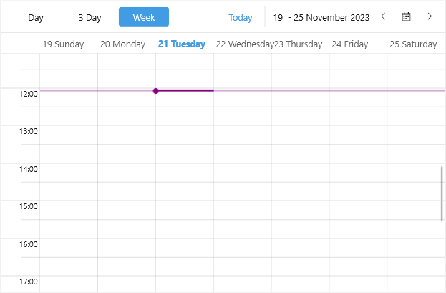This screenshot has height=293, width=446.
Task: Switch to Day view
Action: 36,17
